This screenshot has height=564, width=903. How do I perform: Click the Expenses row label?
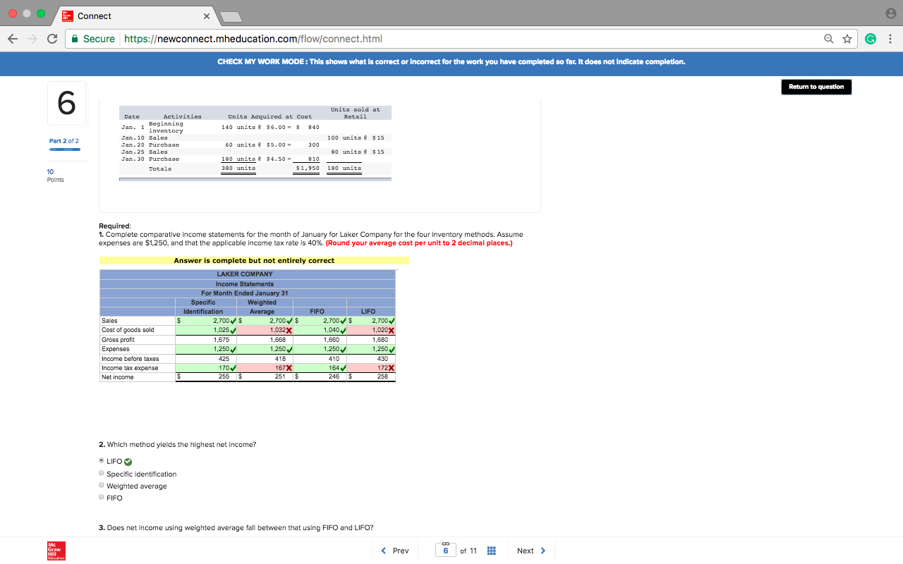pos(116,349)
